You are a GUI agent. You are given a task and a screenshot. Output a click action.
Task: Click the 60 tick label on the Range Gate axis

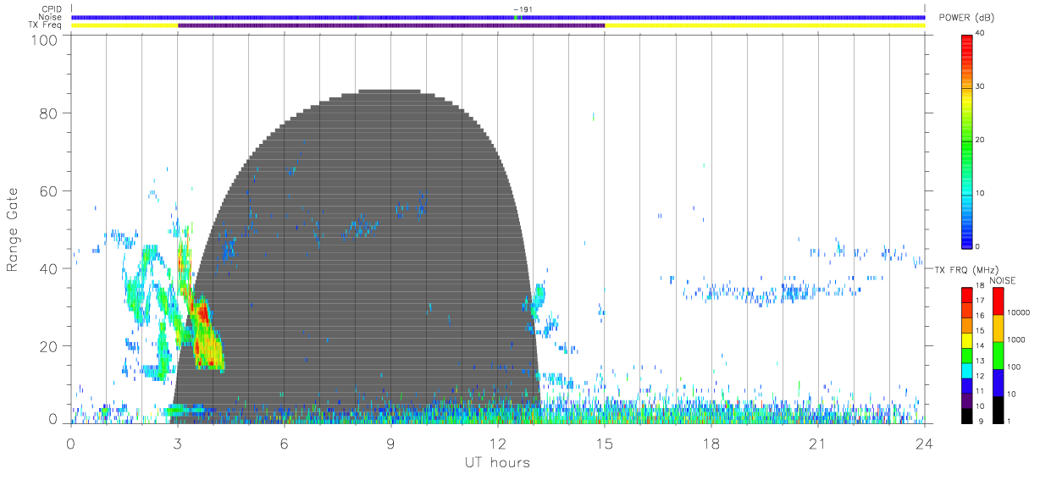(50, 191)
